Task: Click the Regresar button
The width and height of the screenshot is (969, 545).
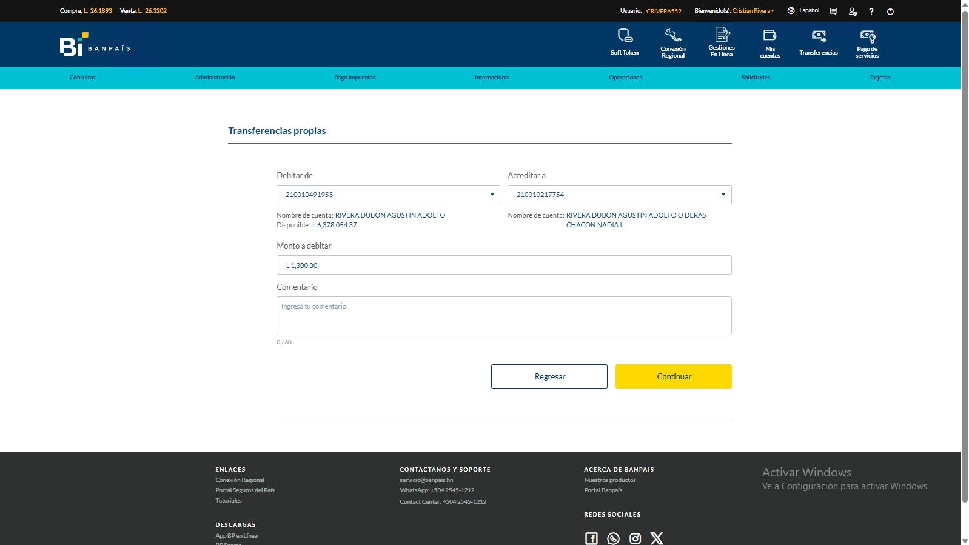Action: 549,376
